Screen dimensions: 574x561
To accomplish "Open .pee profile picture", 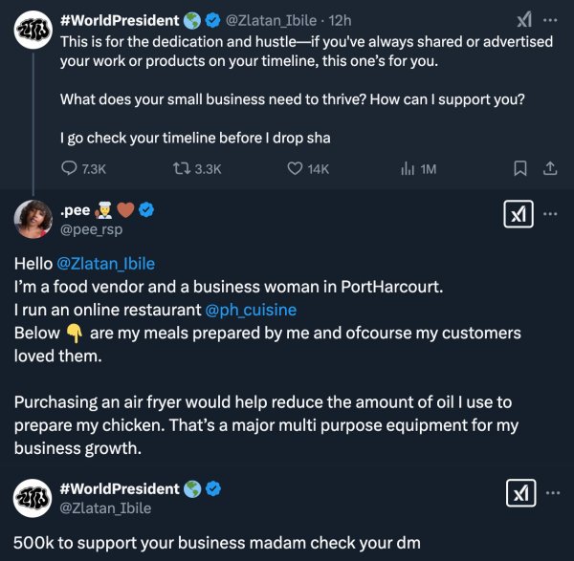I will click(33, 220).
